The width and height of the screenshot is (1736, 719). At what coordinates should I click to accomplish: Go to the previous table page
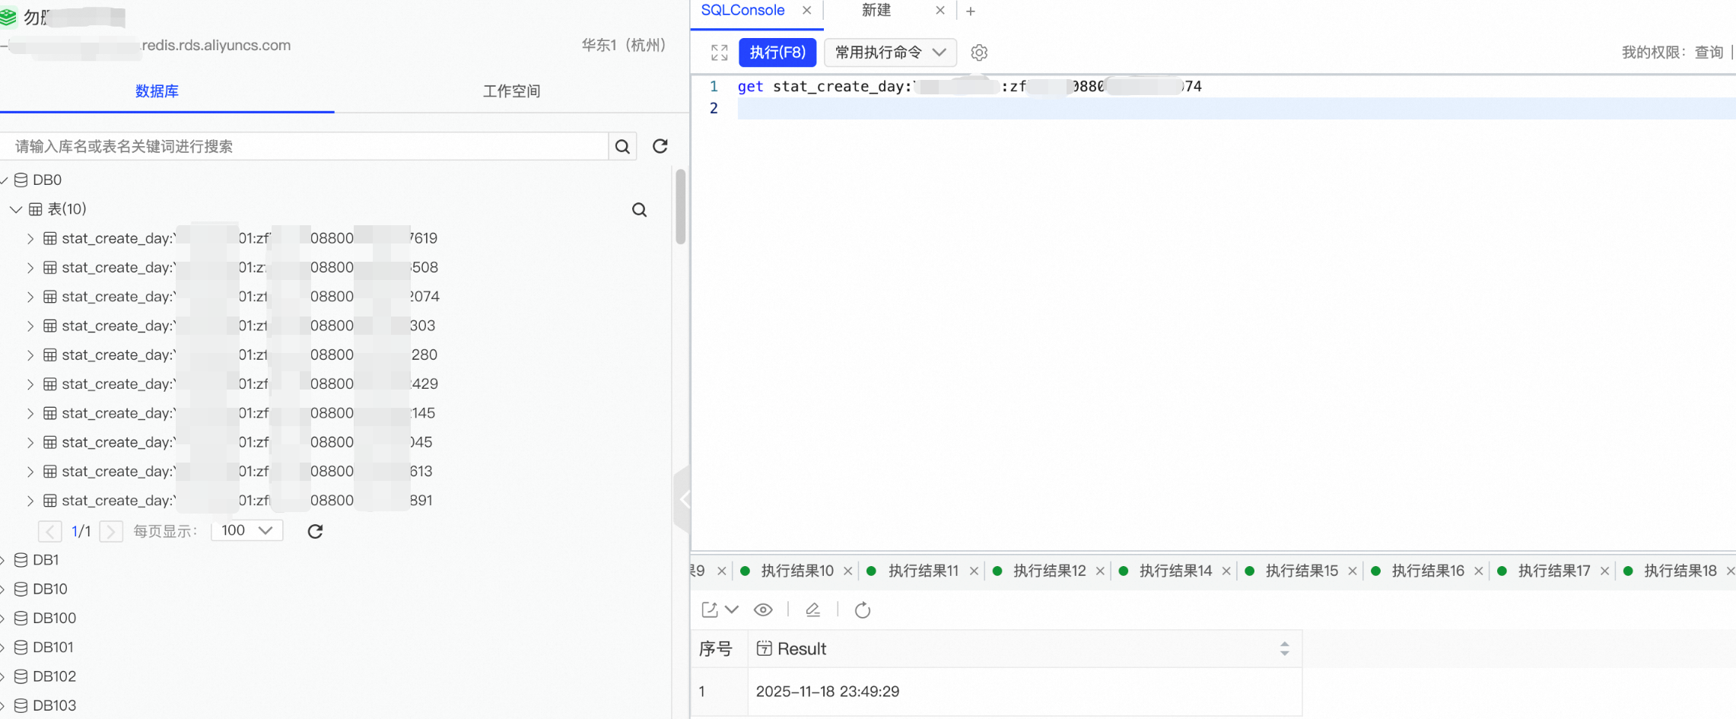tap(49, 531)
